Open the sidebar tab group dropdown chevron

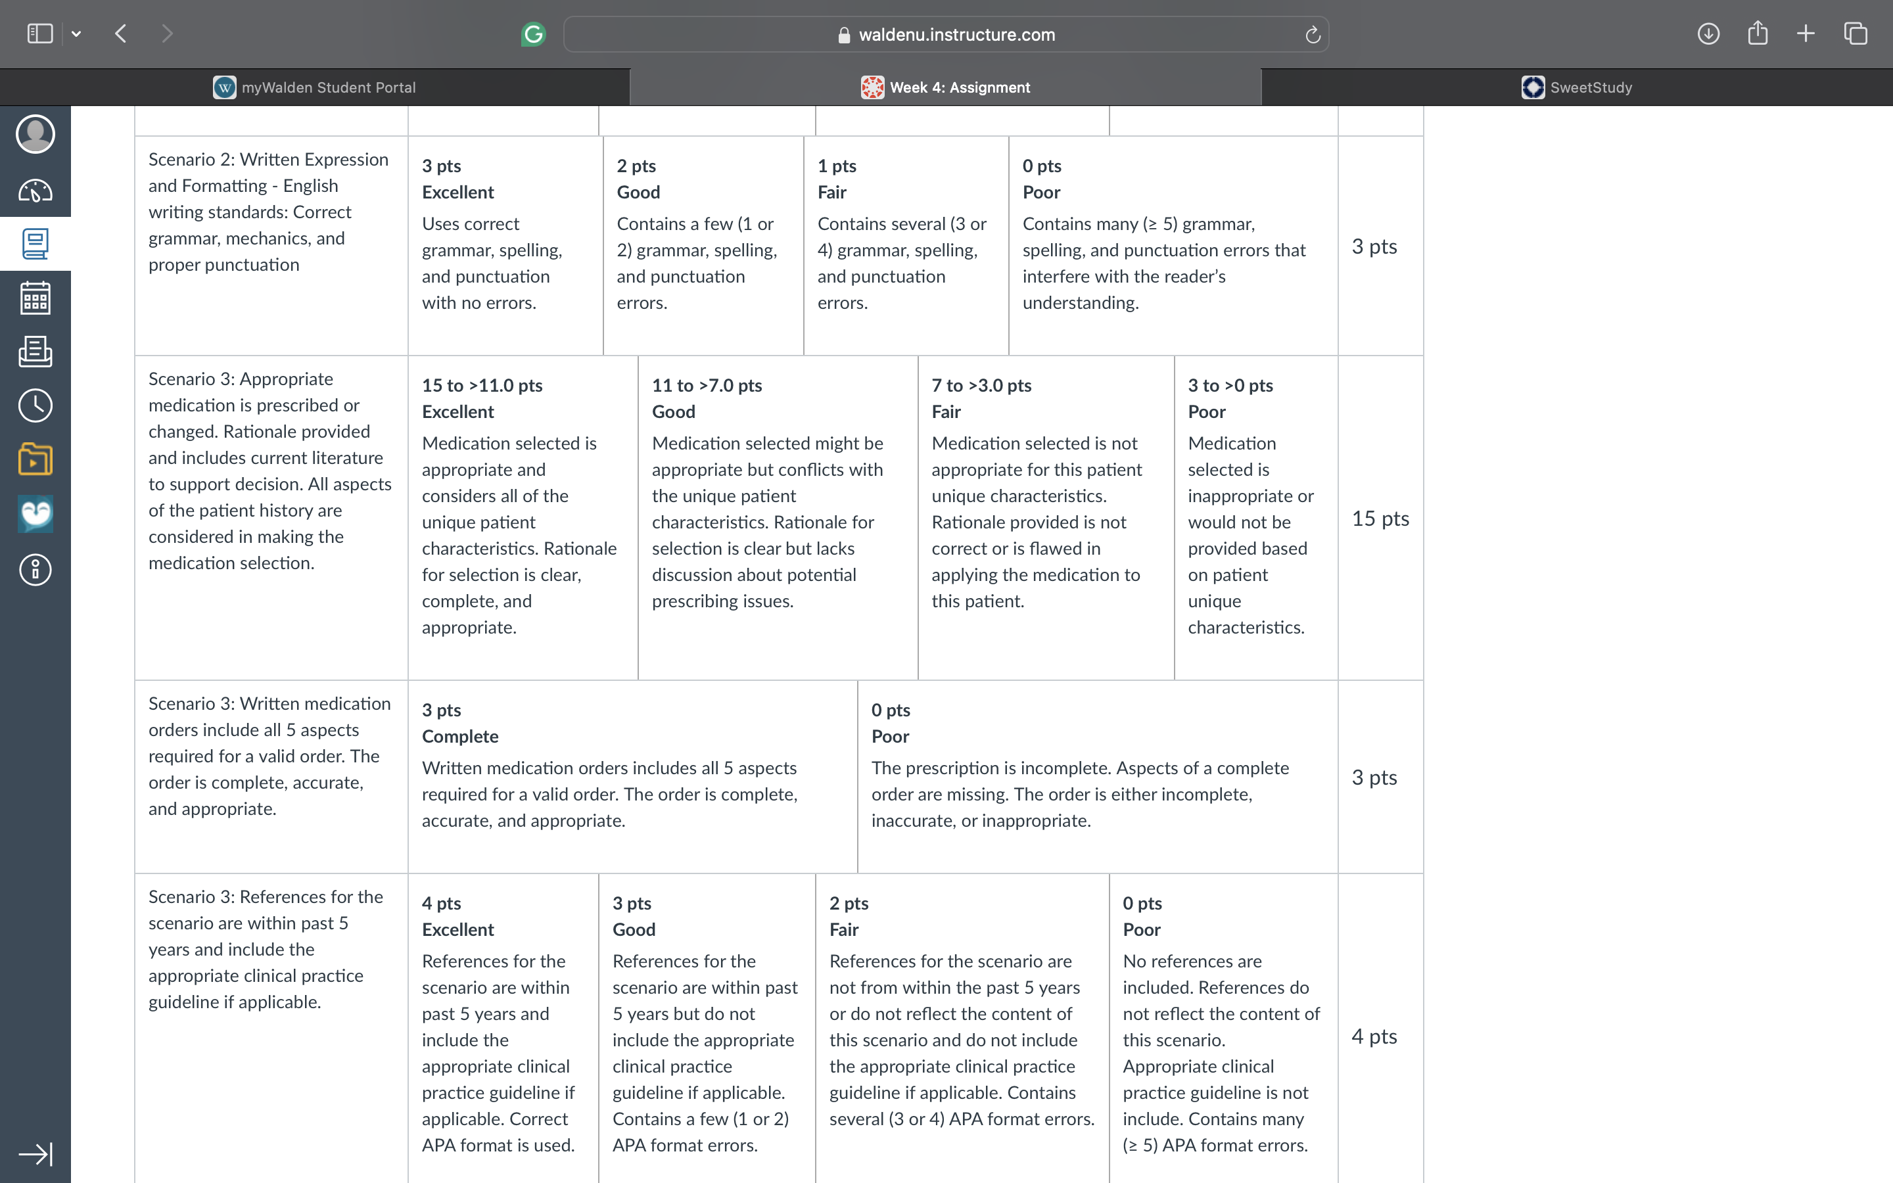(76, 34)
